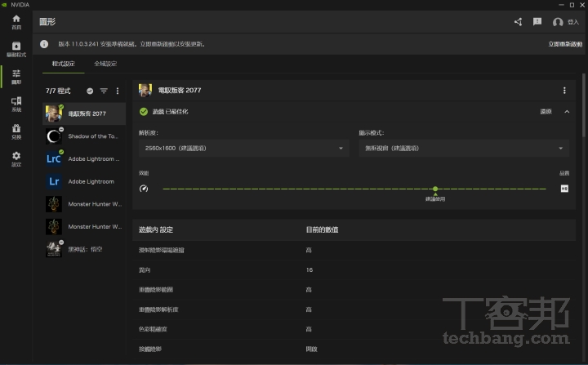Select 黑神話：悟空 in program list

(x=84, y=249)
